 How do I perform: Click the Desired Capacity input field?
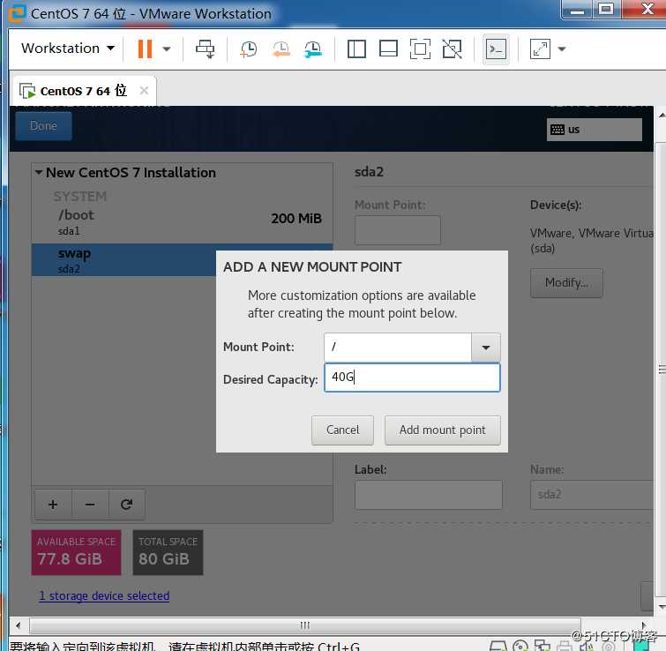click(412, 377)
